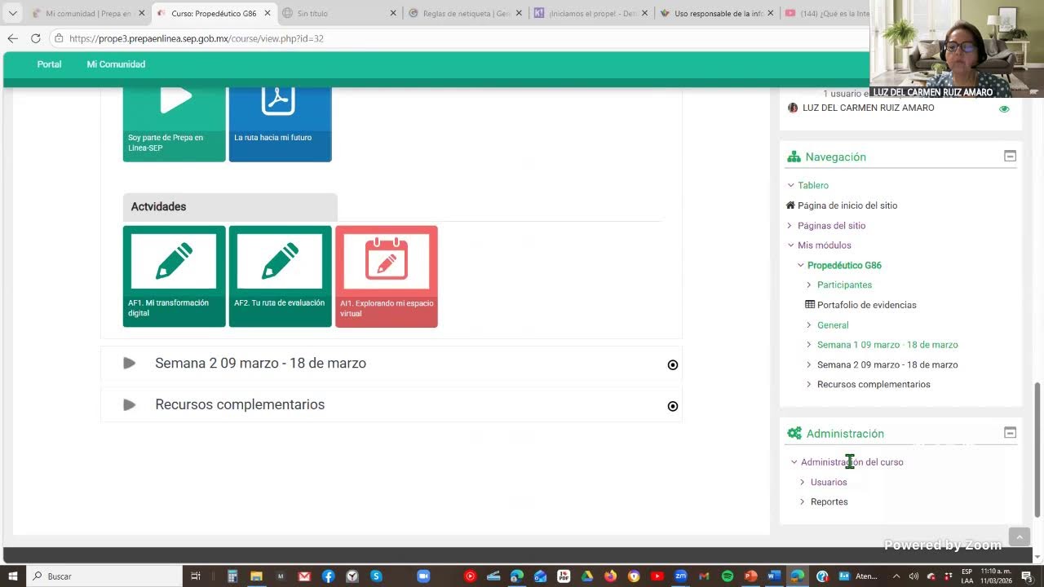Click the browser back arrow
1044x587 pixels.
12,38
